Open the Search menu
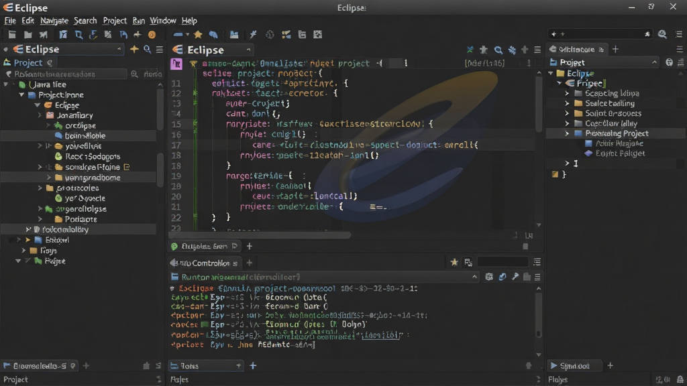This screenshot has height=386, width=687. tap(85, 21)
